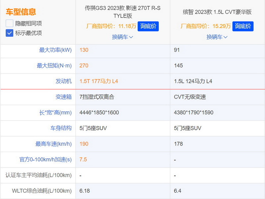Open 换辆车 dropdown under 传祺GS3
The height and width of the screenshot is (199, 265).
pyautogui.click(x=123, y=37)
